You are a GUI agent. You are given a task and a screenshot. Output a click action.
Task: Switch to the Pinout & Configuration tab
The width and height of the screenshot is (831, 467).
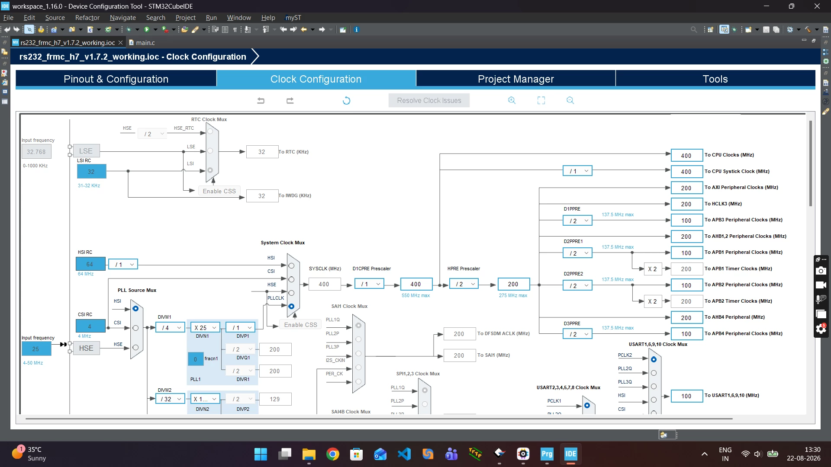pyautogui.click(x=116, y=79)
